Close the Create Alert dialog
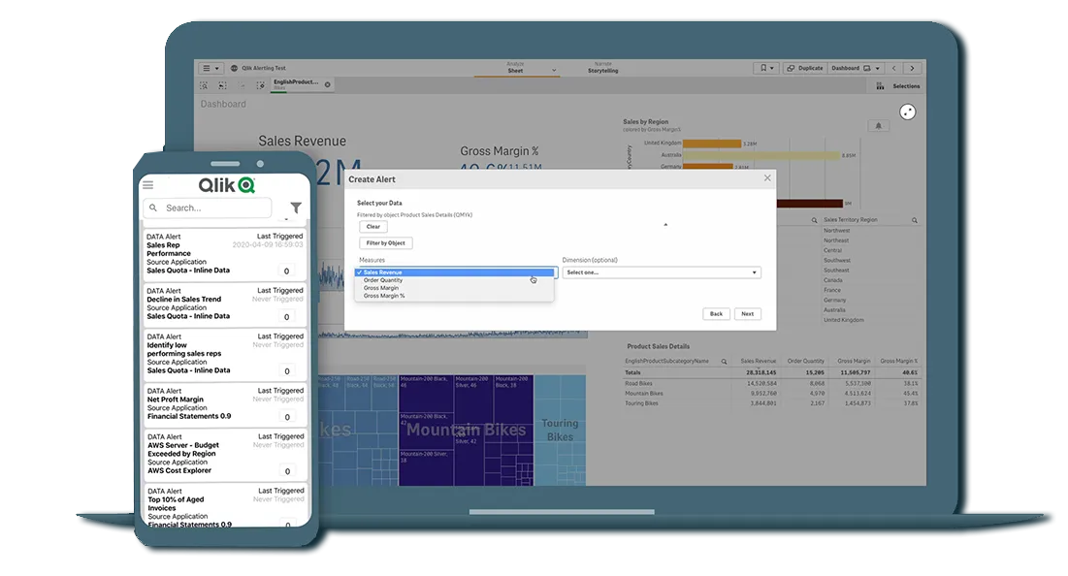This screenshot has height=576, width=1068. pos(767,177)
